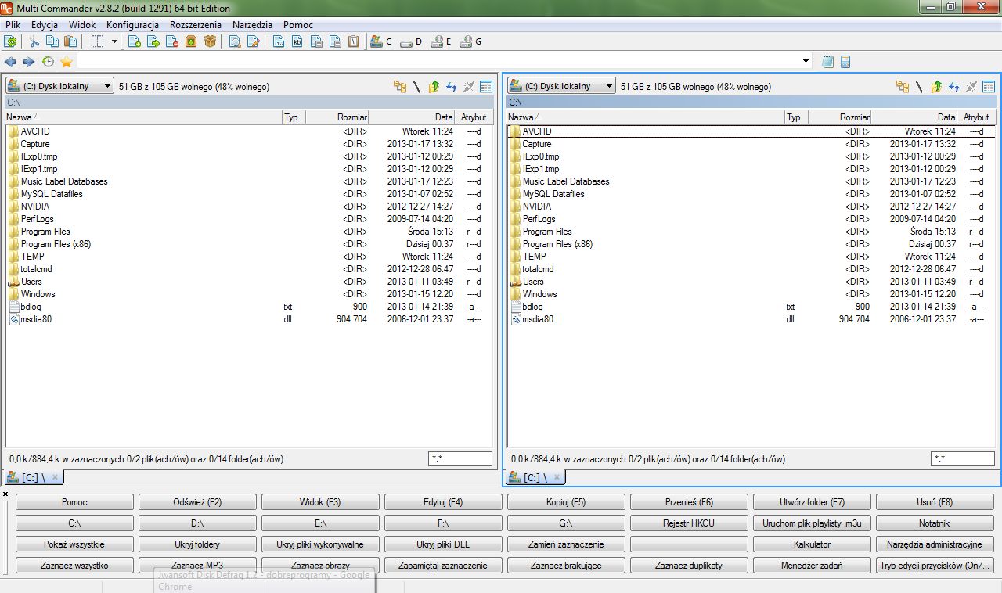Select Music Label Databases folder in right panel
This screenshot has height=593, width=1002.
point(751,181)
